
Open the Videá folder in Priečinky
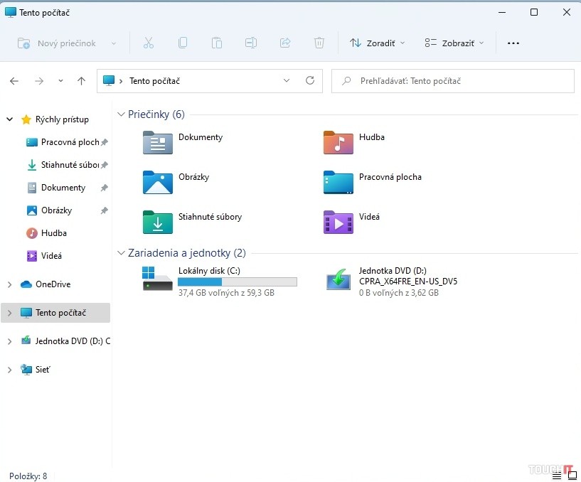[339, 223]
